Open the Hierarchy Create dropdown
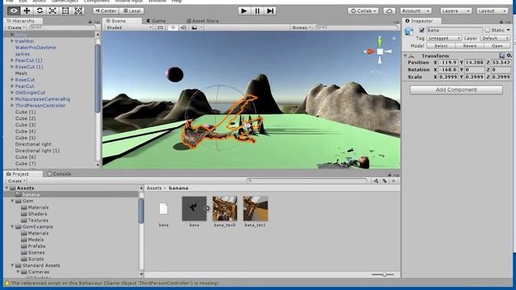This screenshot has height=290, width=516. [x=16, y=27]
